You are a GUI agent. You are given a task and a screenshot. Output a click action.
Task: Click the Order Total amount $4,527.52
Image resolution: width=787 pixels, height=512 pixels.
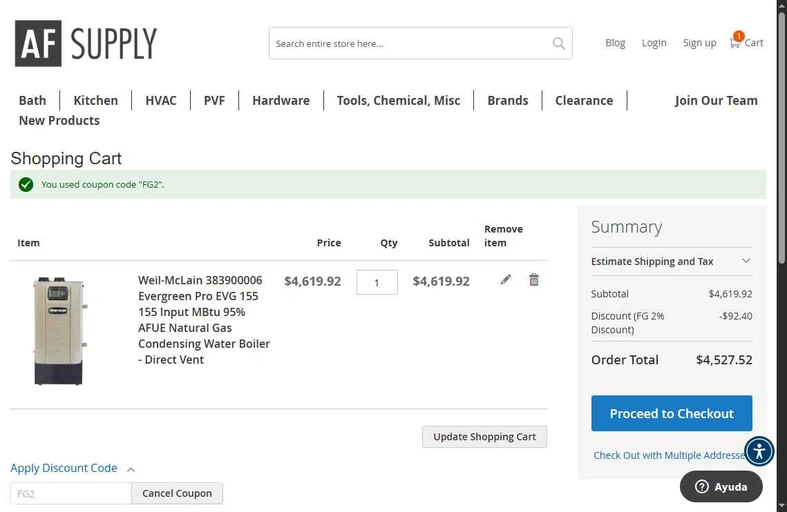click(723, 360)
